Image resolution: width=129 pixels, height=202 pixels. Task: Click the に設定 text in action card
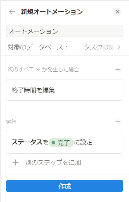[x=83, y=142]
